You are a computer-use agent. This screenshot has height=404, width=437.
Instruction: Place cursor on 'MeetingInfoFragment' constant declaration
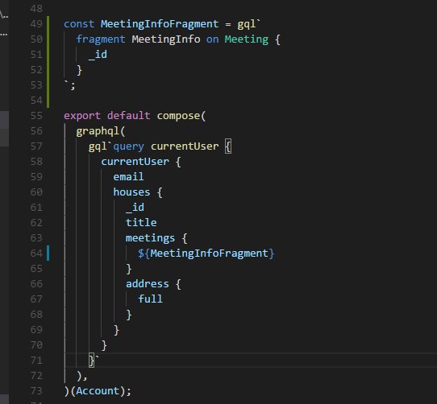point(160,24)
